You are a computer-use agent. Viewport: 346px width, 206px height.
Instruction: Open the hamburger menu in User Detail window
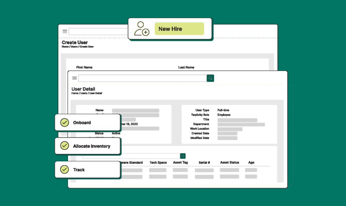coord(75,78)
